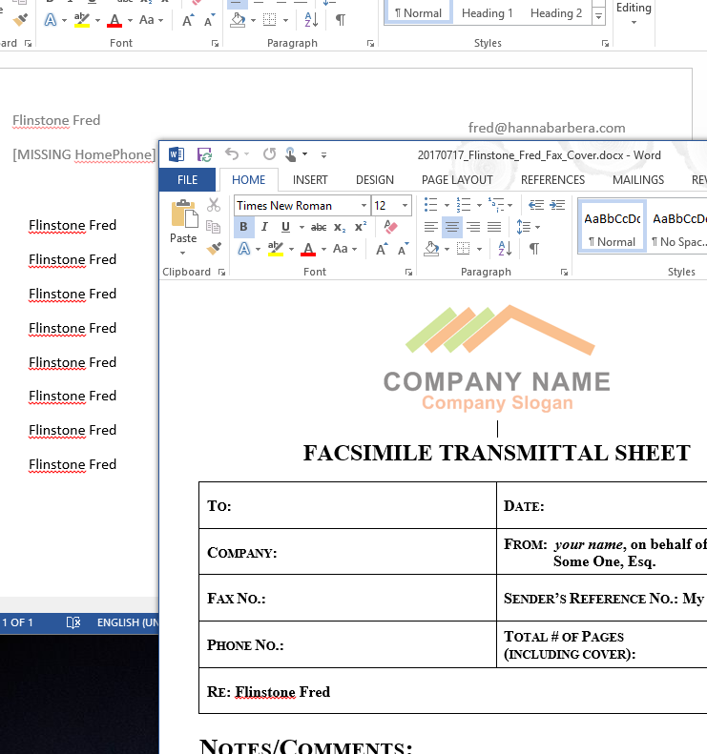The width and height of the screenshot is (707, 754).
Task: Open the PAGE LAYOUT tab
Action: [x=457, y=180]
